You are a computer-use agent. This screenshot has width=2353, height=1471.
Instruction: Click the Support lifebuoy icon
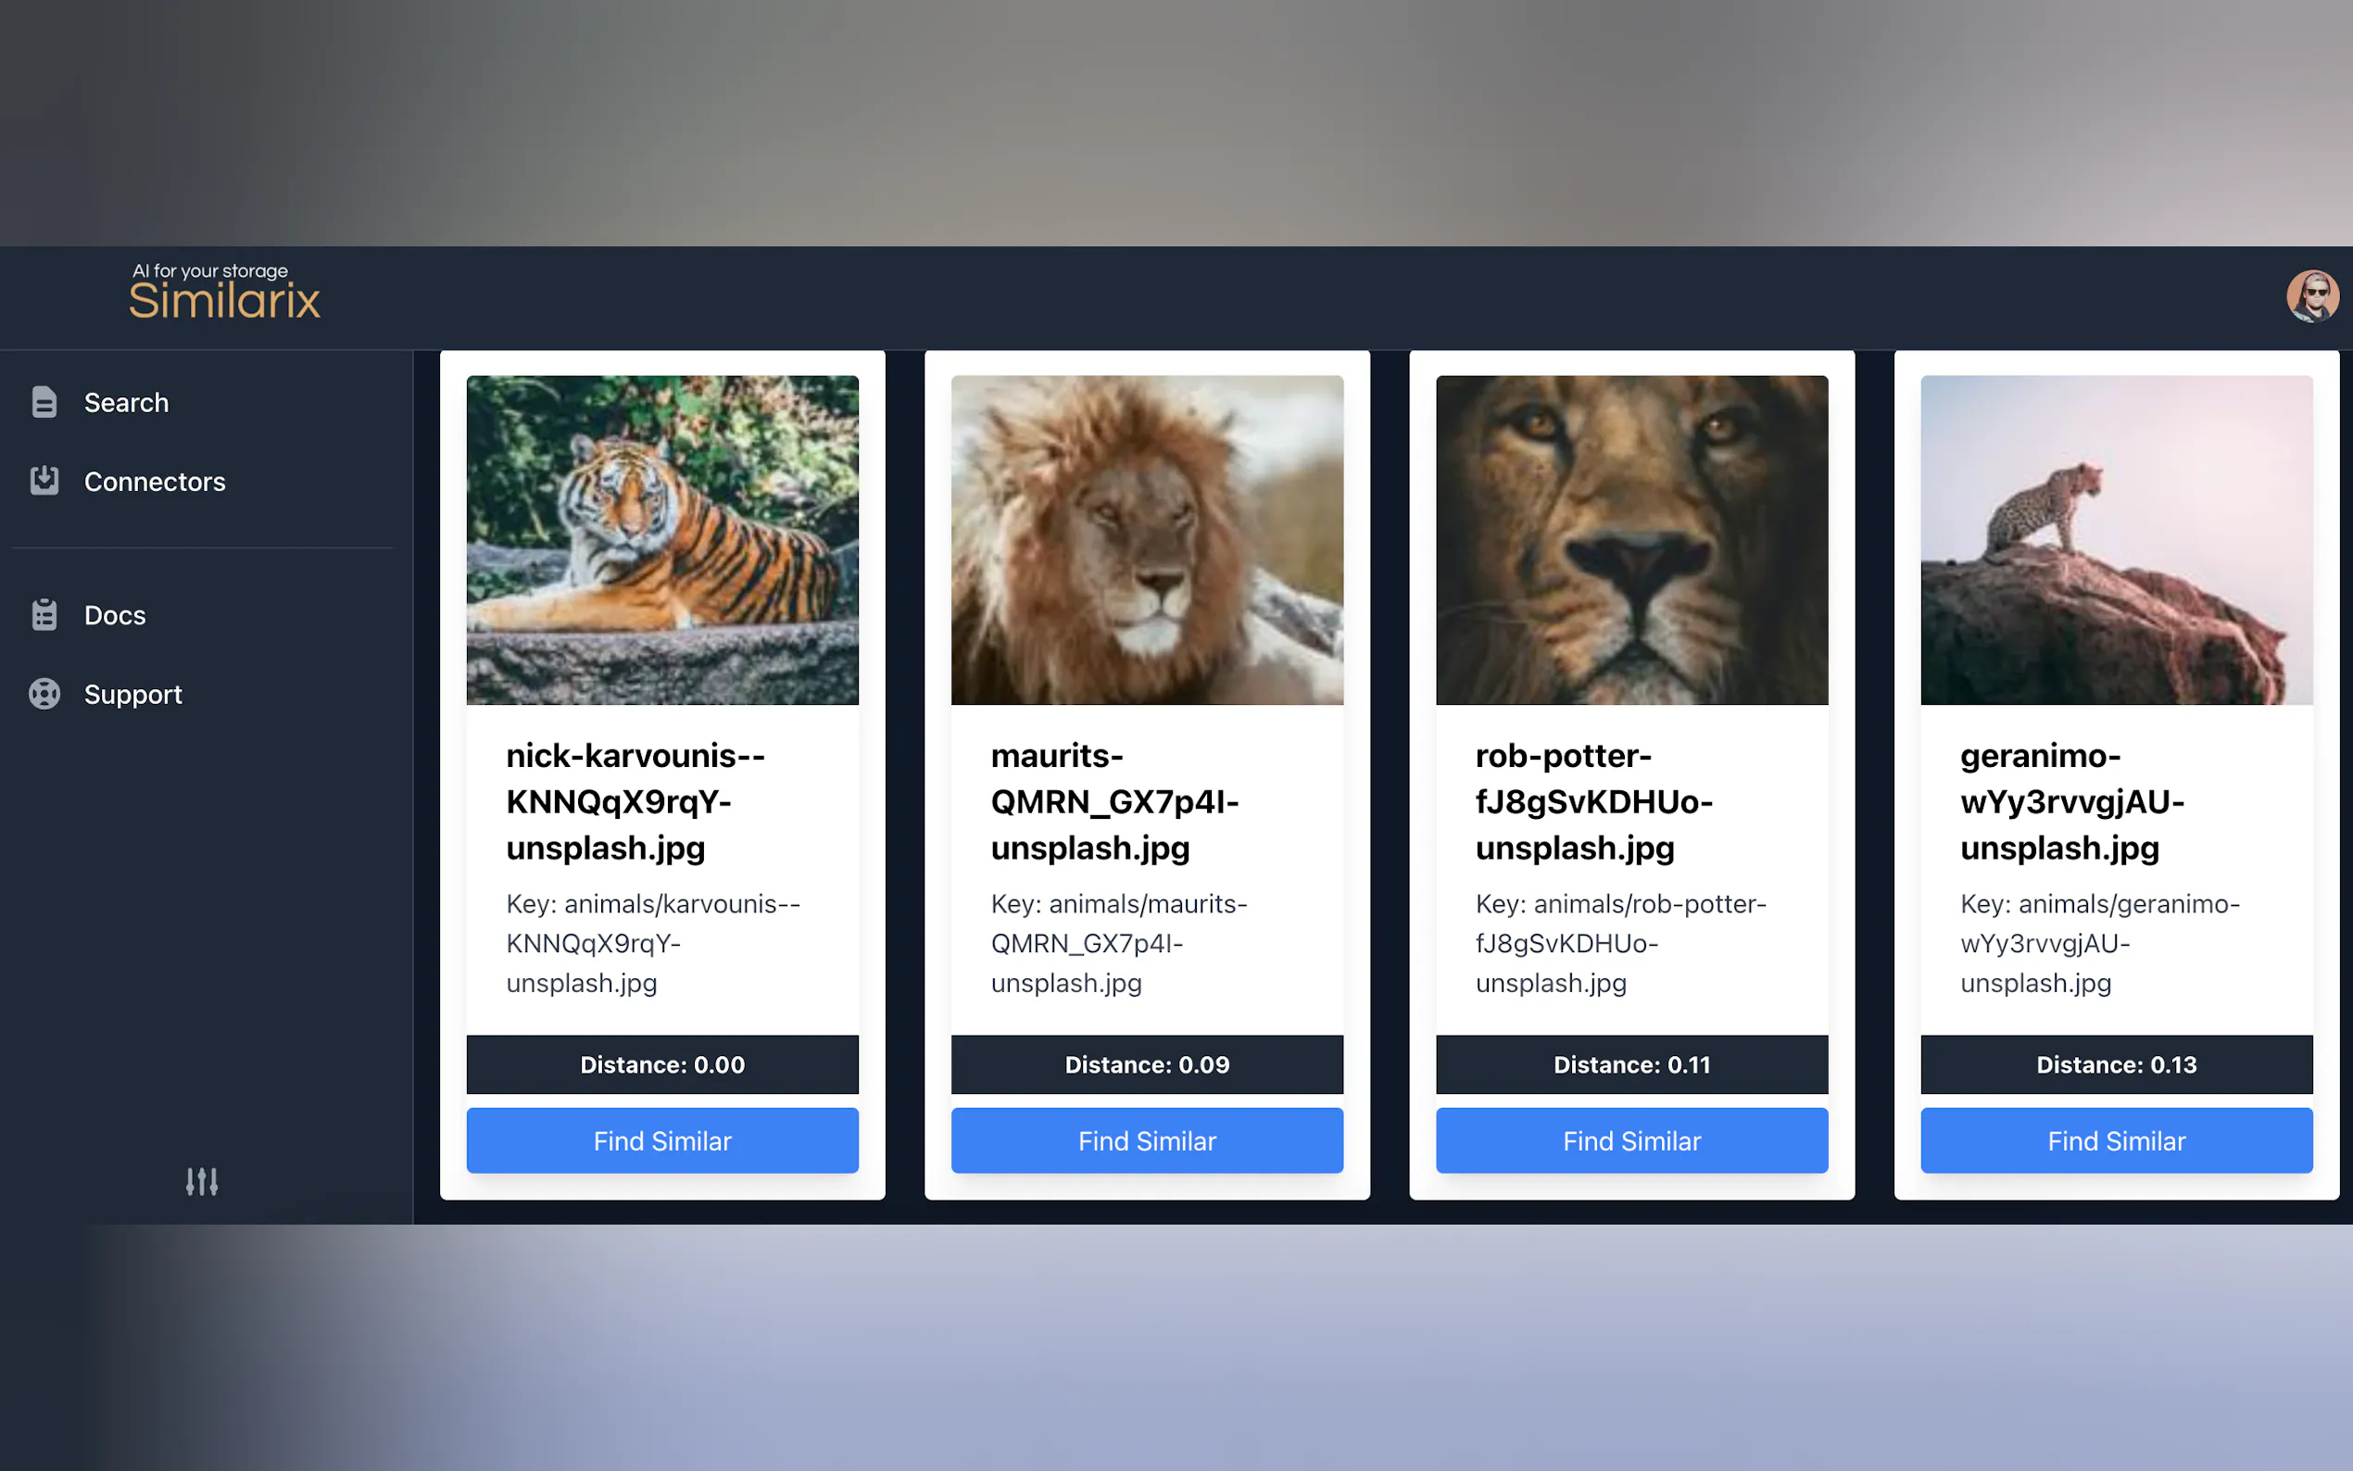44,694
